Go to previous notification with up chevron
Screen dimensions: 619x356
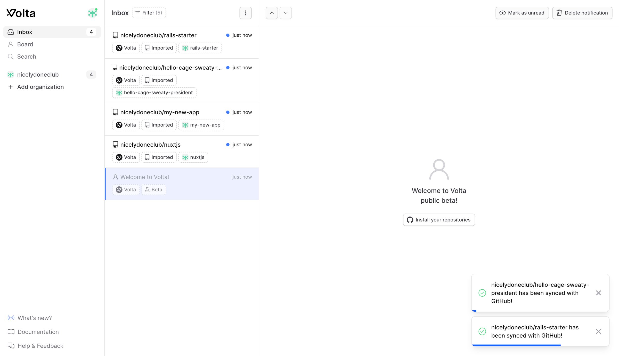click(272, 13)
